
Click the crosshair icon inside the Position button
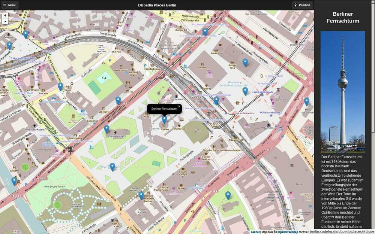pos(296,5)
